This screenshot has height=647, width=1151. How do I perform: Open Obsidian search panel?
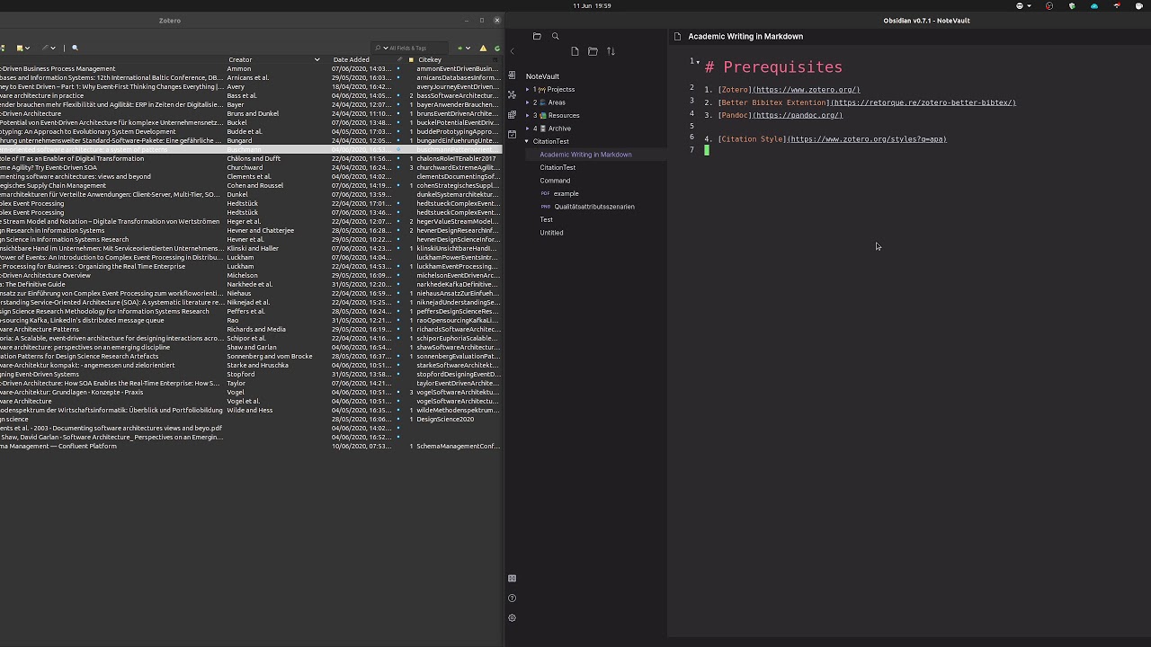[x=555, y=36]
